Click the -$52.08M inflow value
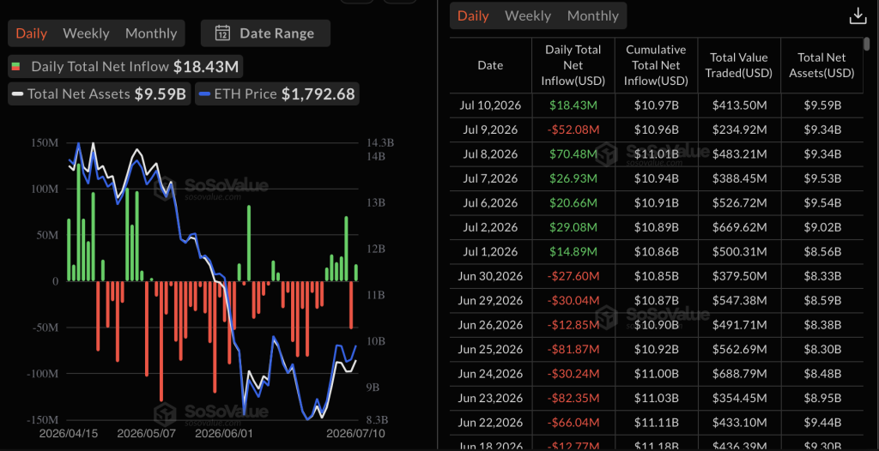The image size is (879, 451). [573, 130]
